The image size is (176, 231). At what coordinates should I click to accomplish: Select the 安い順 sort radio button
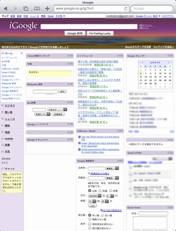[x=103, y=215]
